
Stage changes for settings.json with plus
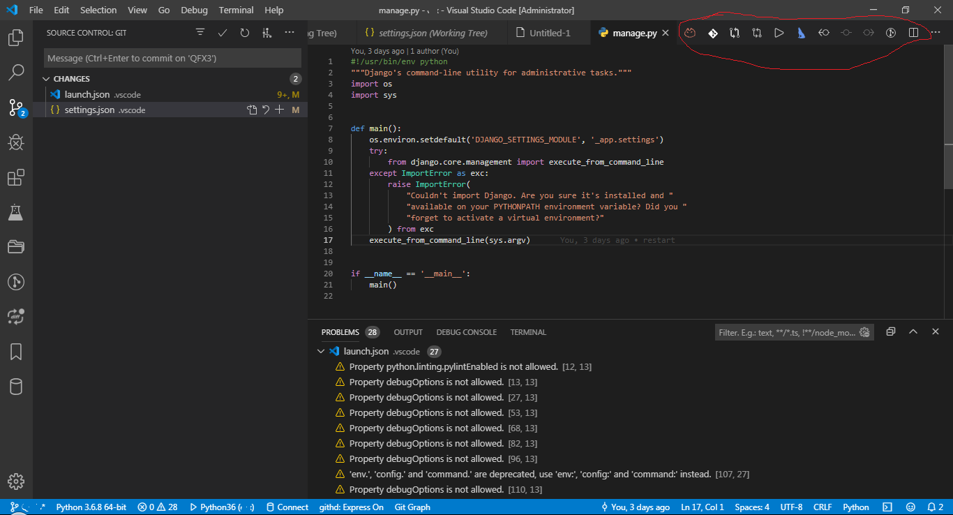(x=280, y=110)
